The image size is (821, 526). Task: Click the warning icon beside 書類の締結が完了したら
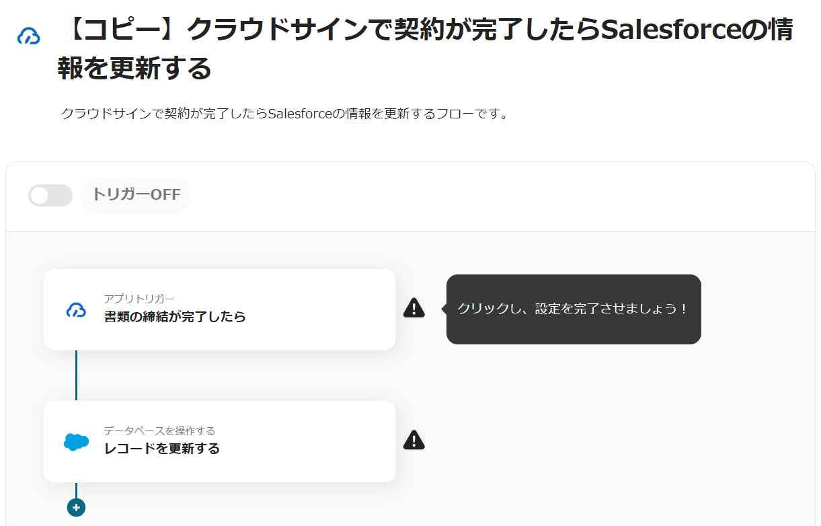414,308
